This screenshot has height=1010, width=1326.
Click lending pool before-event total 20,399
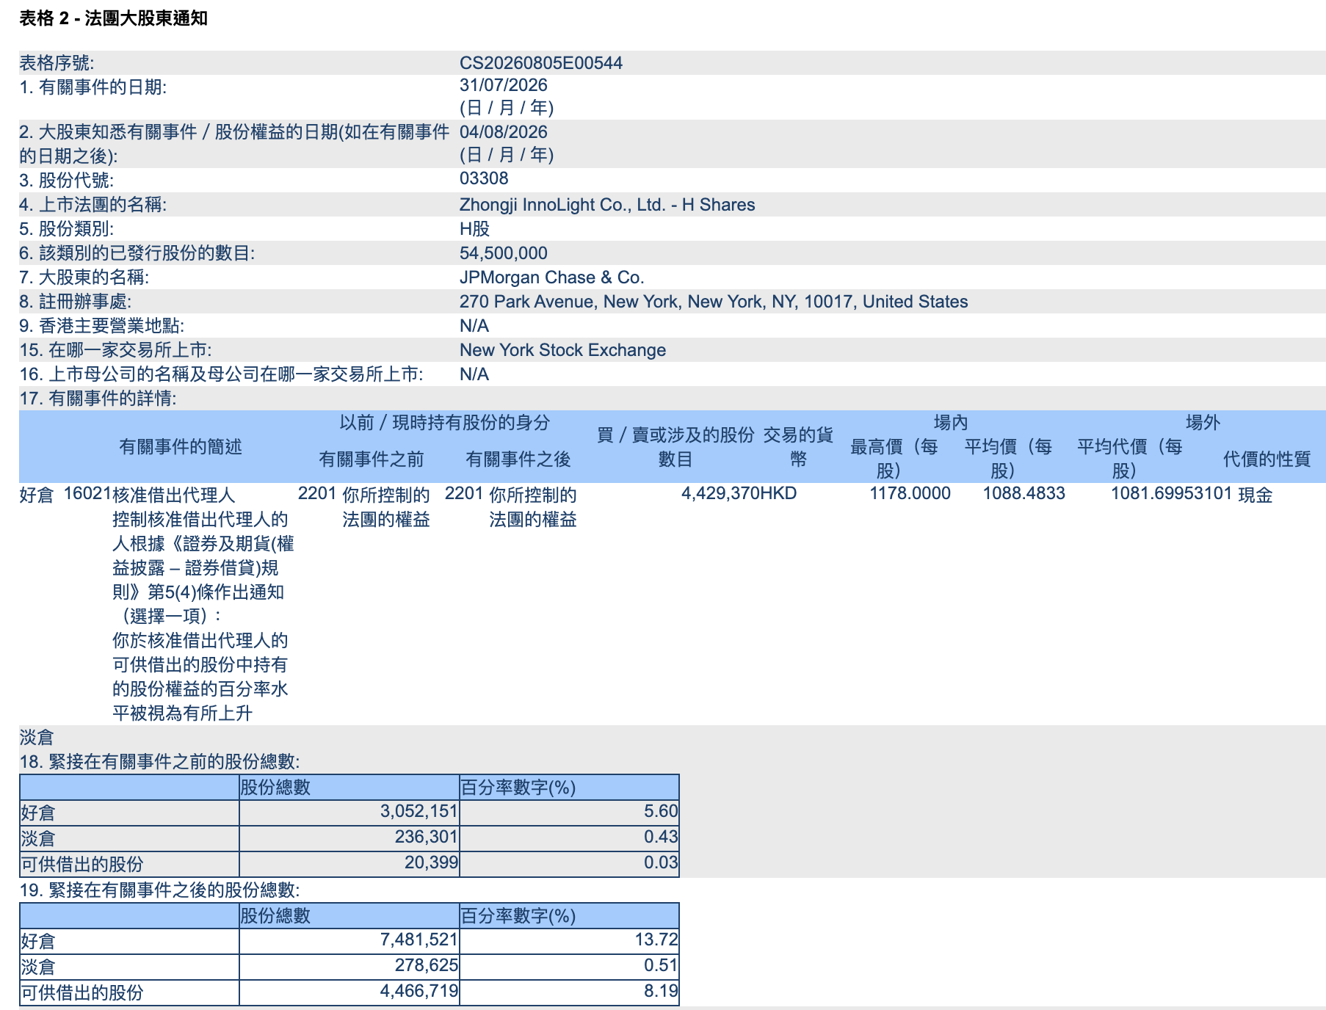[432, 862]
